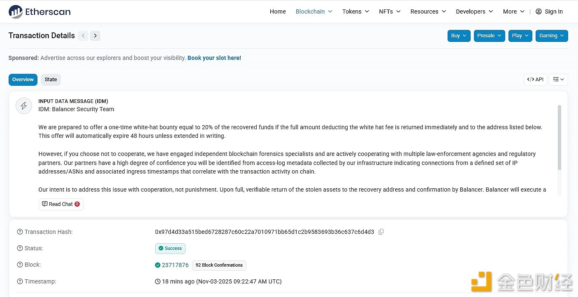The width and height of the screenshot is (578, 297).
Task: Open block 23717876 link
Action: tap(175, 265)
